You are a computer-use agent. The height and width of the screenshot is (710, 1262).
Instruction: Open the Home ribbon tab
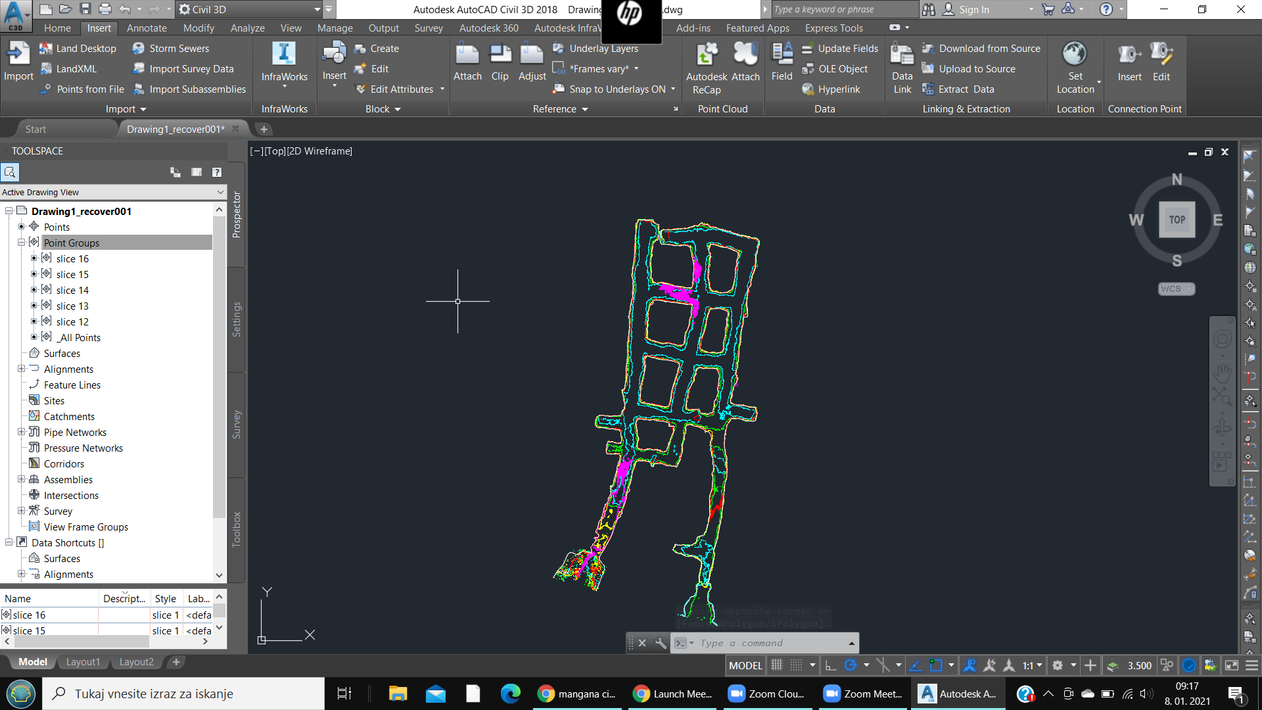(57, 28)
